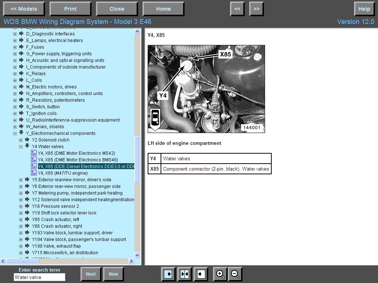Expand the F_Fuses tree node
Viewport: 378px width, 283px height.
click(x=15, y=47)
